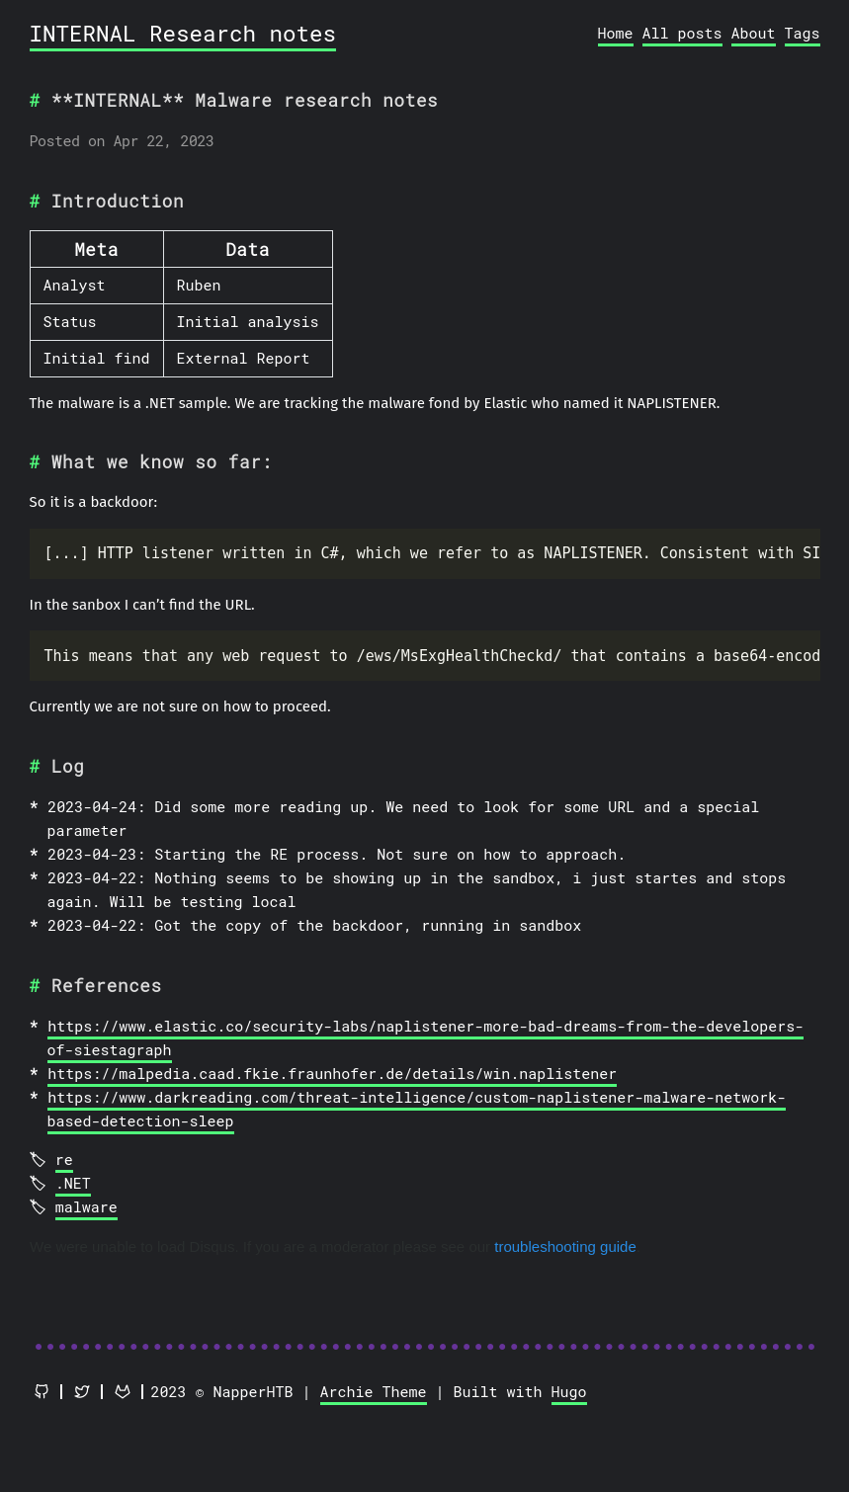
Task: Open the GitLab fox icon
Action: (x=123, y=1391)
